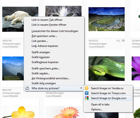Click the 'Who stole my pictures?' eyes icon
The height and width of the screenshot is (118, 140).
tap(27, 88)
